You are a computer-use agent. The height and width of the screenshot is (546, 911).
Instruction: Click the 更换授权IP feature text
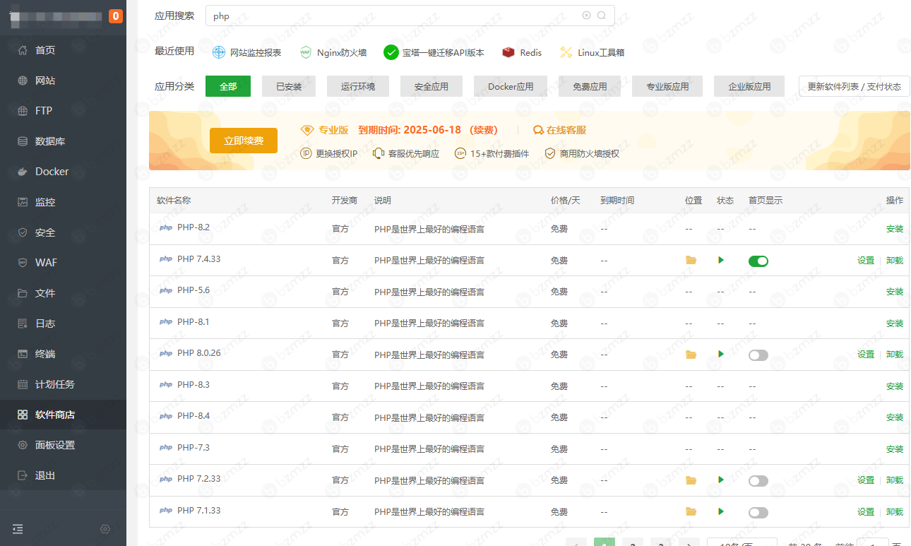tap(336, 153)
